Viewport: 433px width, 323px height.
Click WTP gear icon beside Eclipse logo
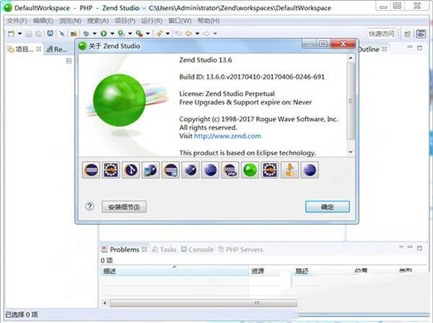click(x=110, y=170)
